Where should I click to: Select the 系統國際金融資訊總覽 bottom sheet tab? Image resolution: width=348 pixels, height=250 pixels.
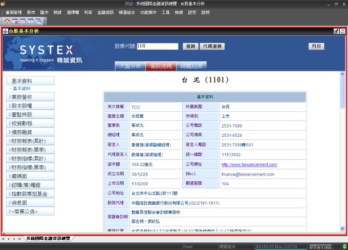click(48, 238)
